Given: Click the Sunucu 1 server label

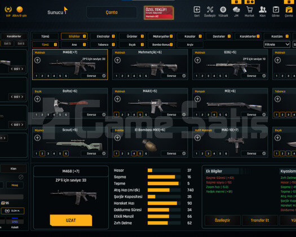Looking at the screenshot, I should point(57,12).
